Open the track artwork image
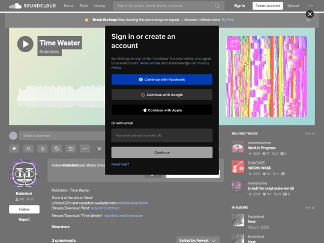The height and width of the screenshot is (243, 324). point(266,76)
